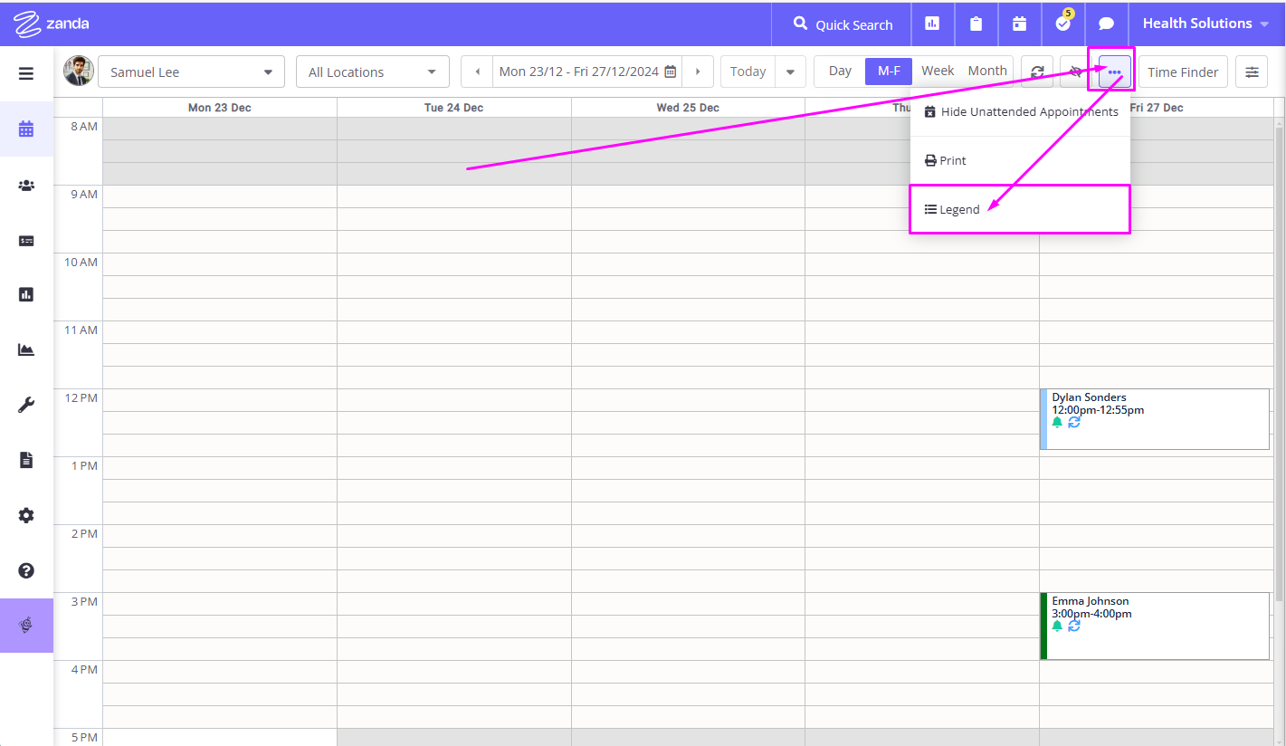The height and width of the screenshot is (746, 1286).
Task: Click the Today button
Action: click(748, 72)
